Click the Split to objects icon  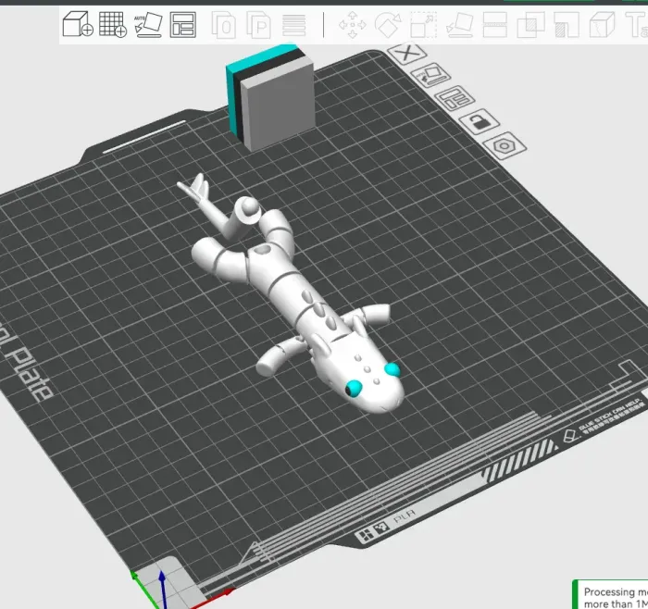click(224, 25)
